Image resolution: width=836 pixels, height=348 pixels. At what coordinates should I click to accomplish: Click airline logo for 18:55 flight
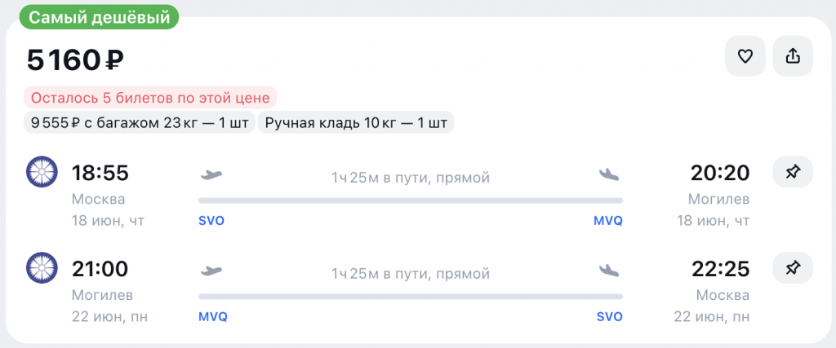point(41,172)
